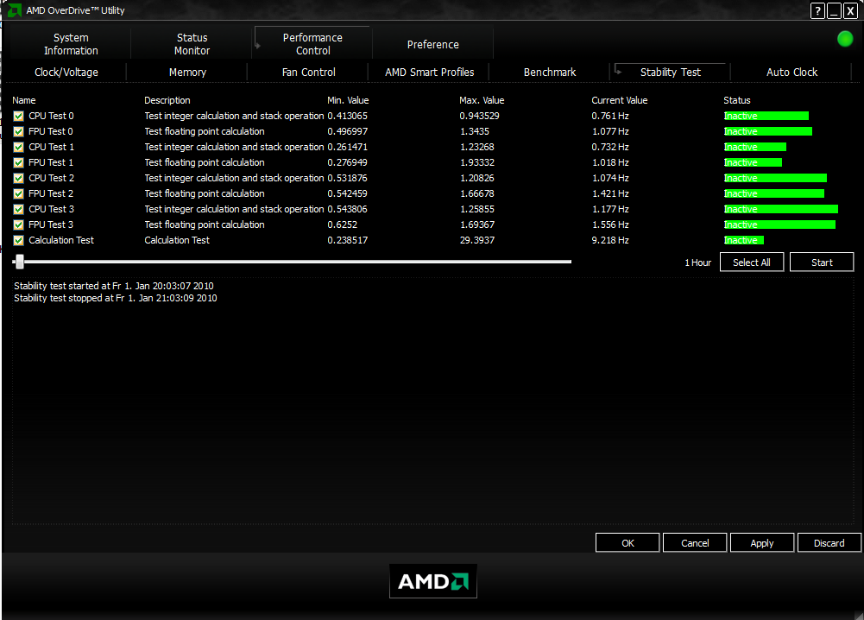
Task: Click the stability test stopped log line
Action: 115,298
